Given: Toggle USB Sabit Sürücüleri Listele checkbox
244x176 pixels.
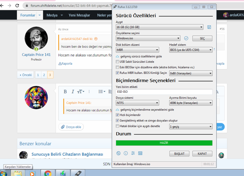Looking at the screenshot, I should [x=117, y=62].
